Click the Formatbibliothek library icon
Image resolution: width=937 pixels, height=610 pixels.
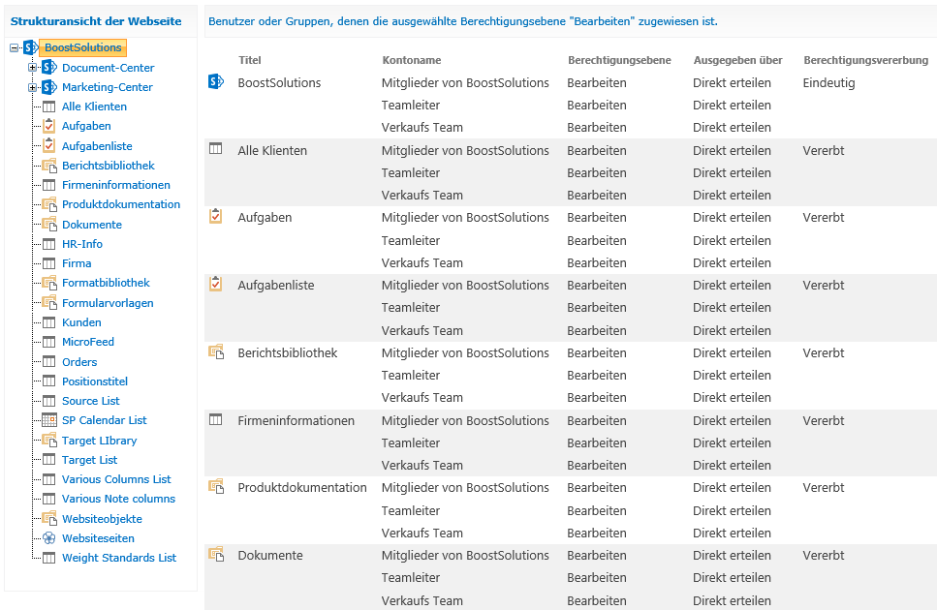click(x=49, y=283)
